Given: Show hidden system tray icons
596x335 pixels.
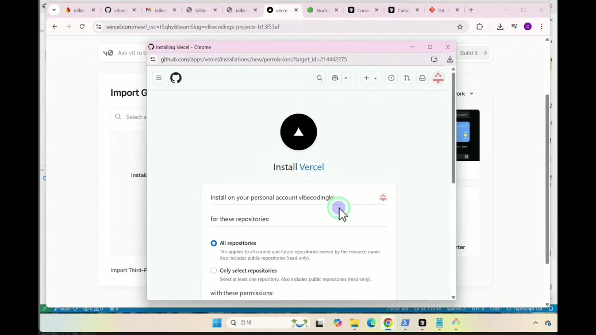Looking at the screenshot, I should 535,323.
